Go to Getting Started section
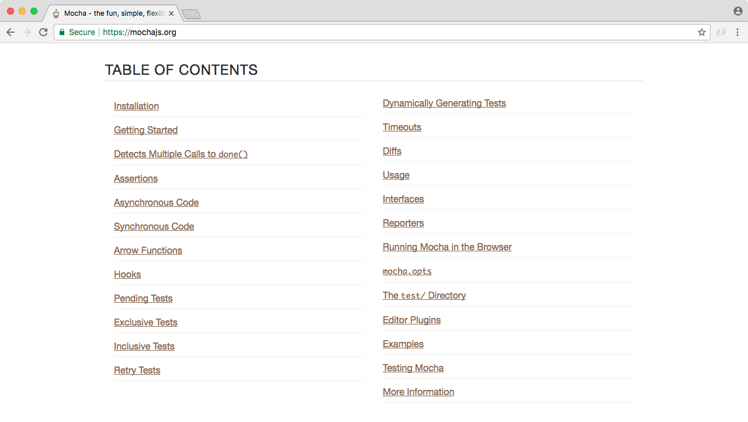748x422 pixels. click(146, 130)
